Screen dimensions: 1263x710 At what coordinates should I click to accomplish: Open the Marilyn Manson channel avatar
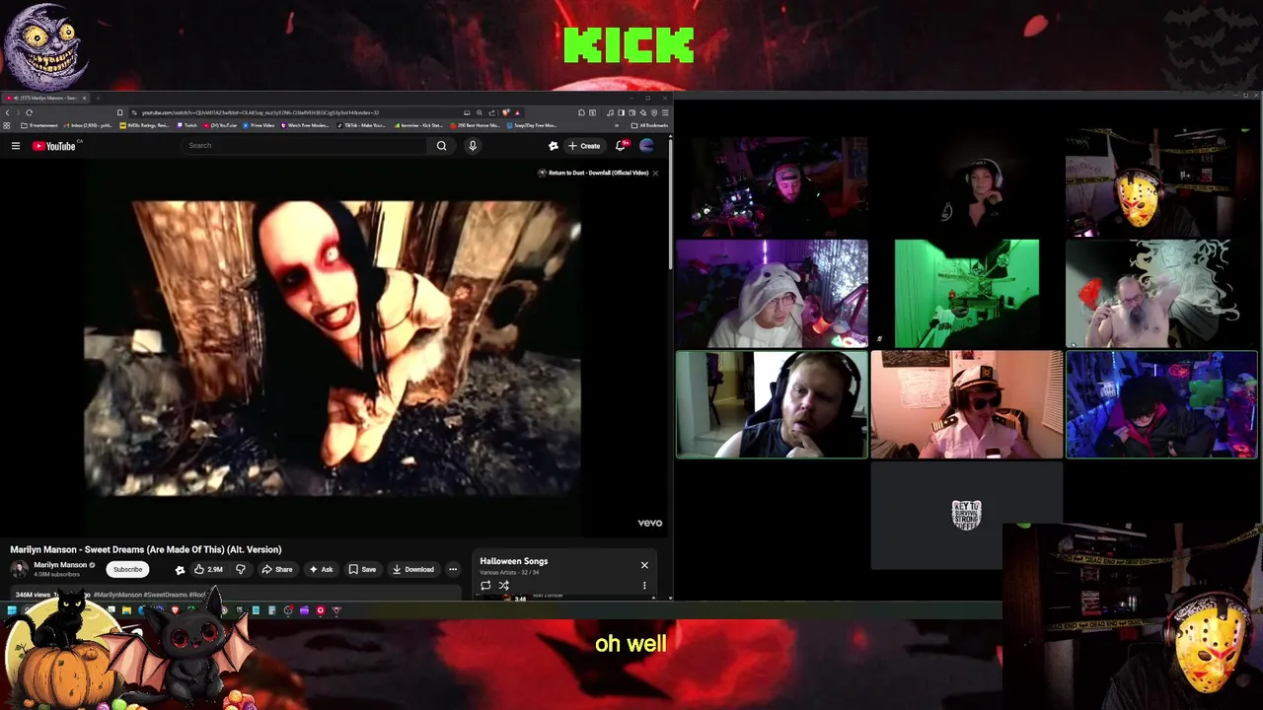[x=19, y=569]
